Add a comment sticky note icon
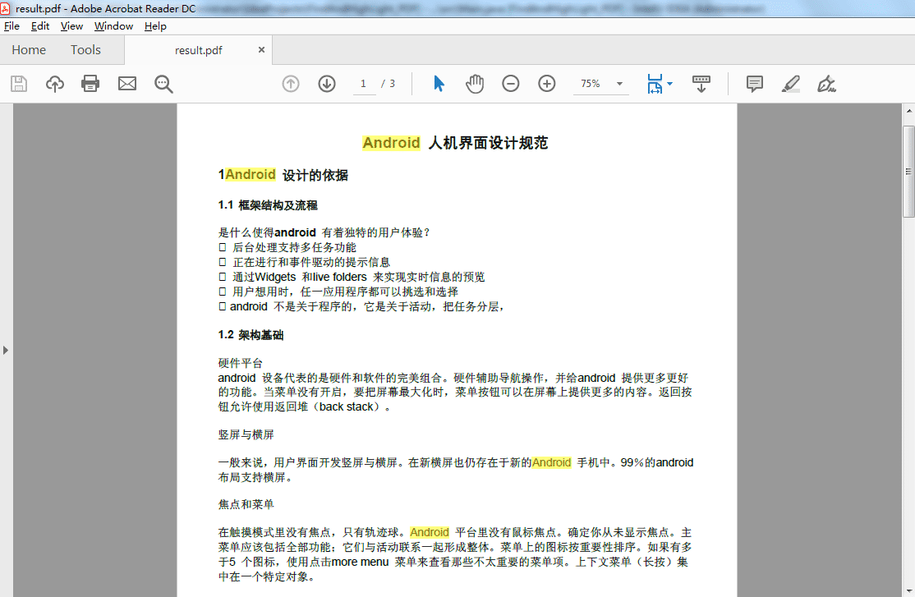 click(x=755, y=84)
